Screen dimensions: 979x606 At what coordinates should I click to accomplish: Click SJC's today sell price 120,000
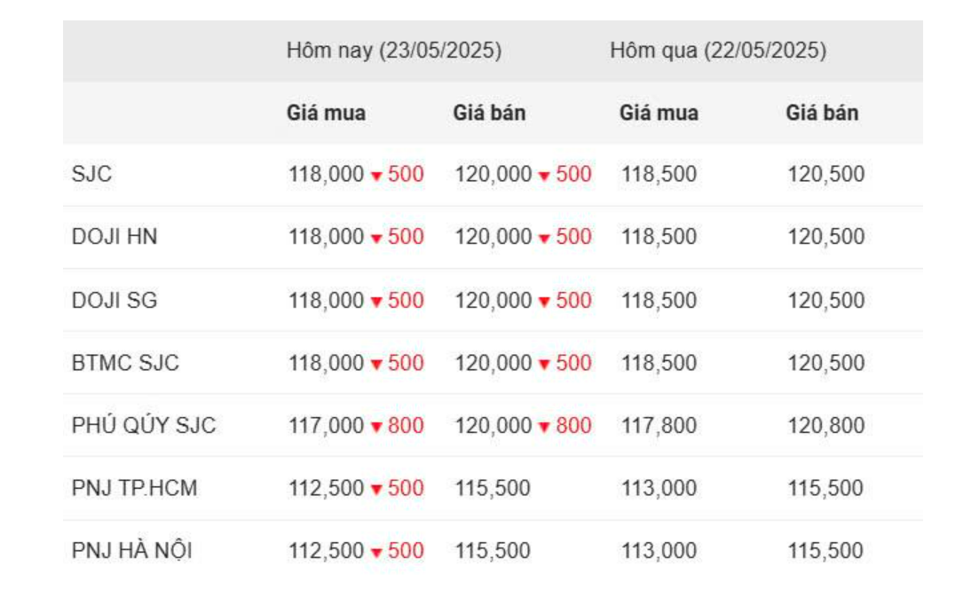coord(493,174)
